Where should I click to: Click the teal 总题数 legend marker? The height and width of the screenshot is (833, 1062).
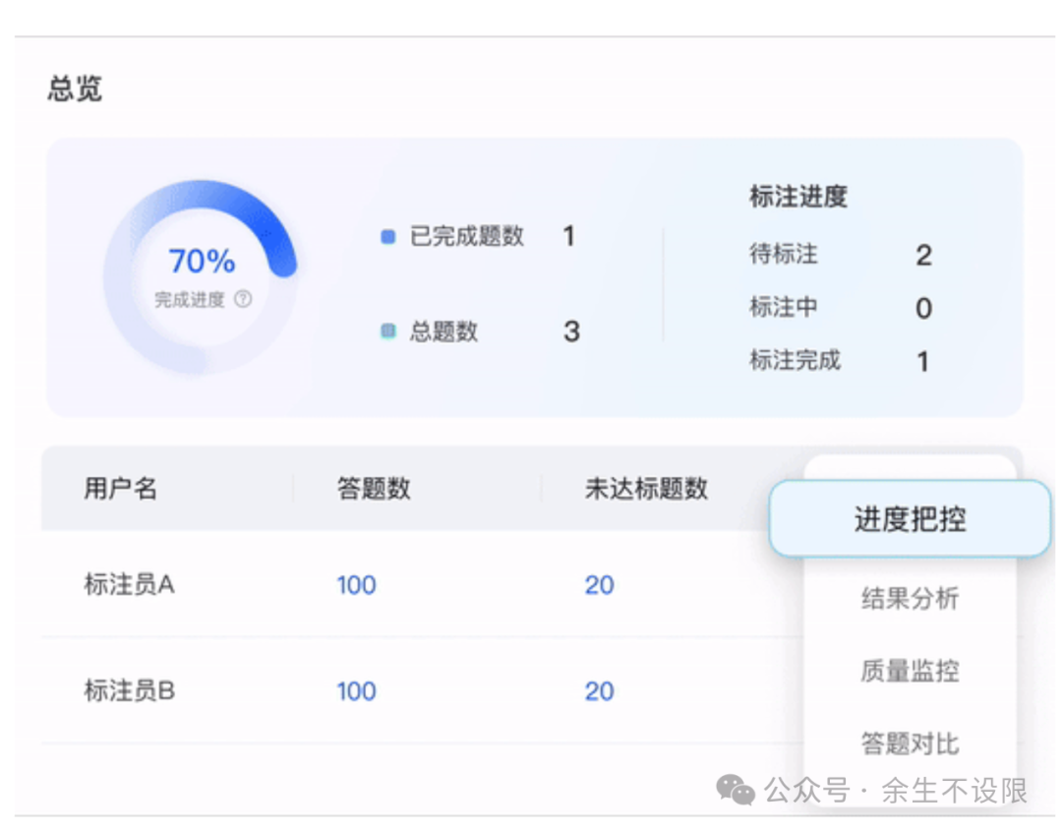(387, 332)
